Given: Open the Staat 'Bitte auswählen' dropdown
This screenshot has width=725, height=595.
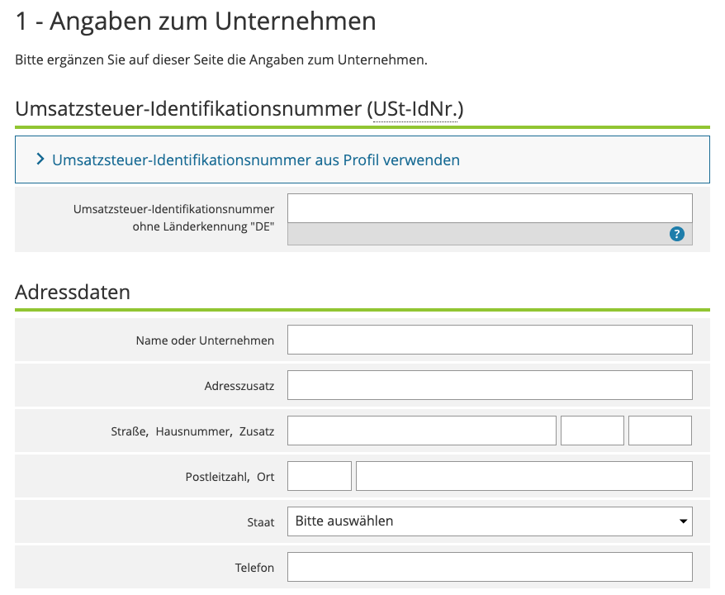Looking at the screenshot, I should coord(490,521).
